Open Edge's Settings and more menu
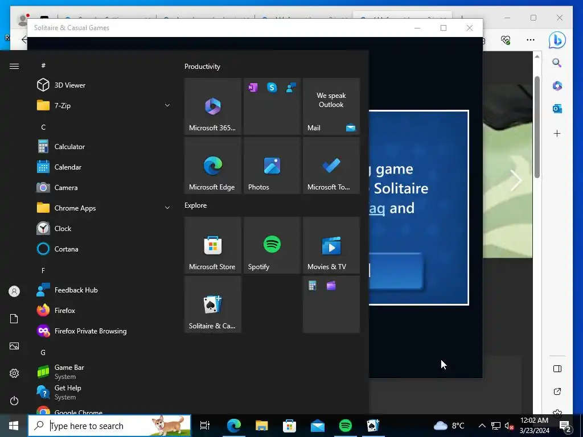Image resolution: width=583 pixels, height=437 pixels. (531, 40)
